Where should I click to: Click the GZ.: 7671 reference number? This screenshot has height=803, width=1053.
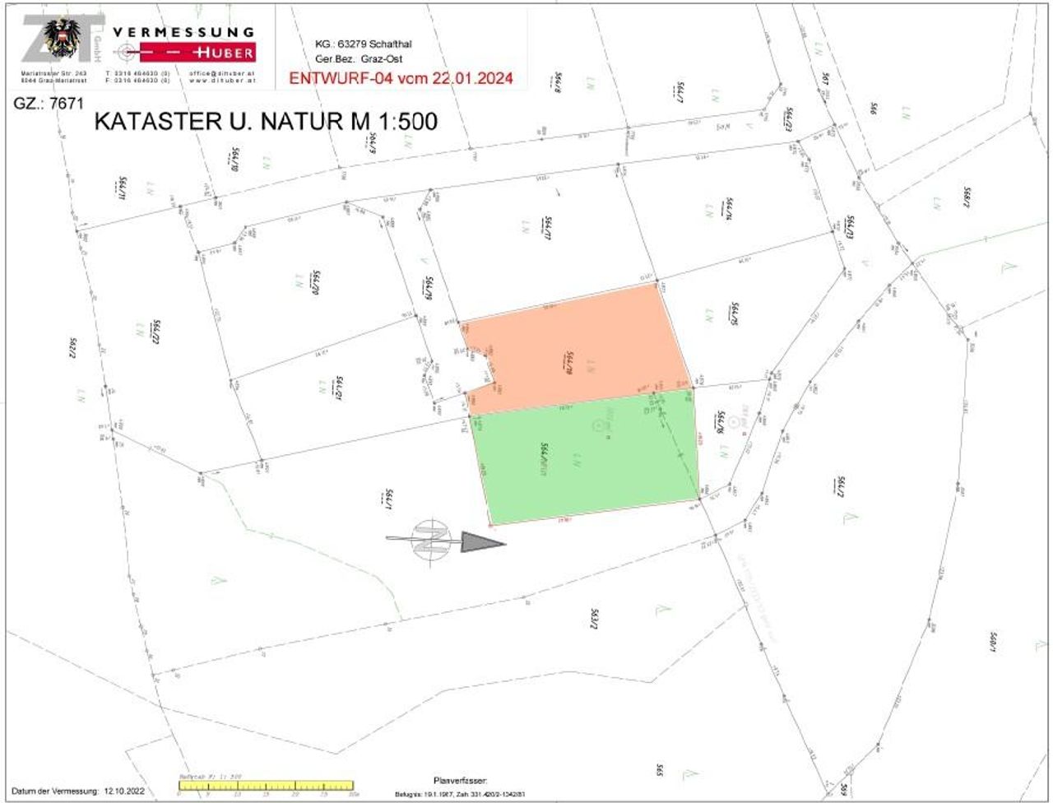(49, 104)
